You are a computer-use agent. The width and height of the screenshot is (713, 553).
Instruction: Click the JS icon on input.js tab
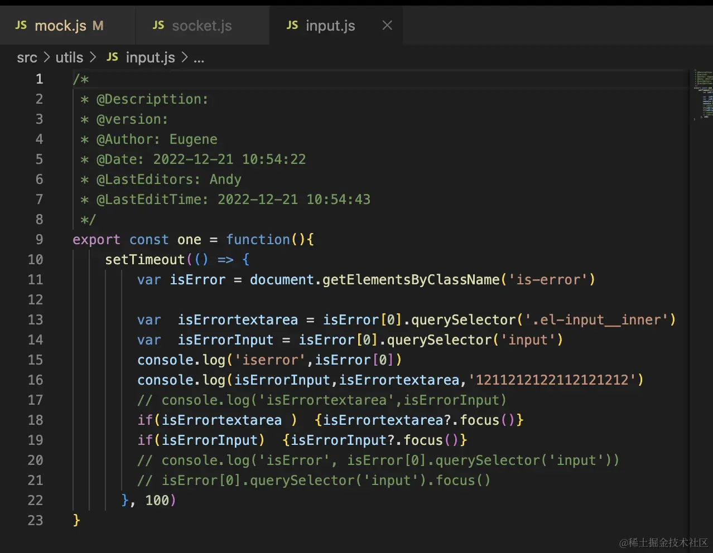pyautogui.click(x=292, y=26)
